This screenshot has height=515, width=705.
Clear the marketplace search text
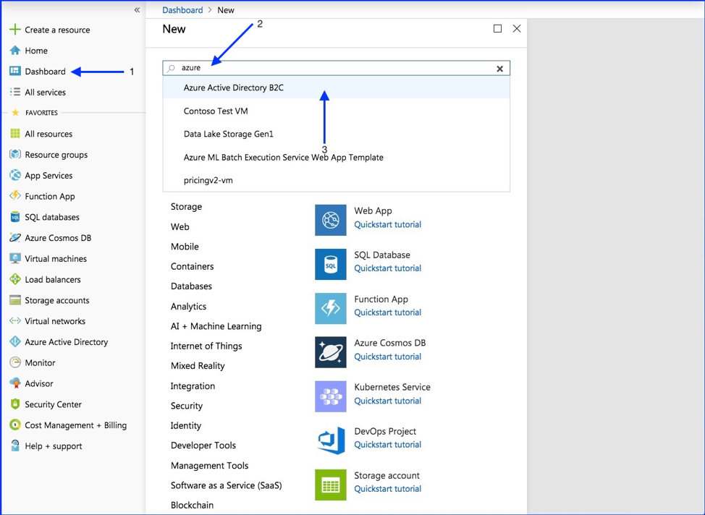click(499, 69)
